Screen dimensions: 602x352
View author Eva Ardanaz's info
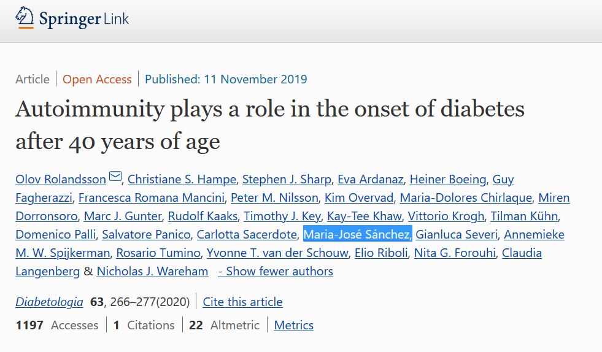tap(370, 180)
